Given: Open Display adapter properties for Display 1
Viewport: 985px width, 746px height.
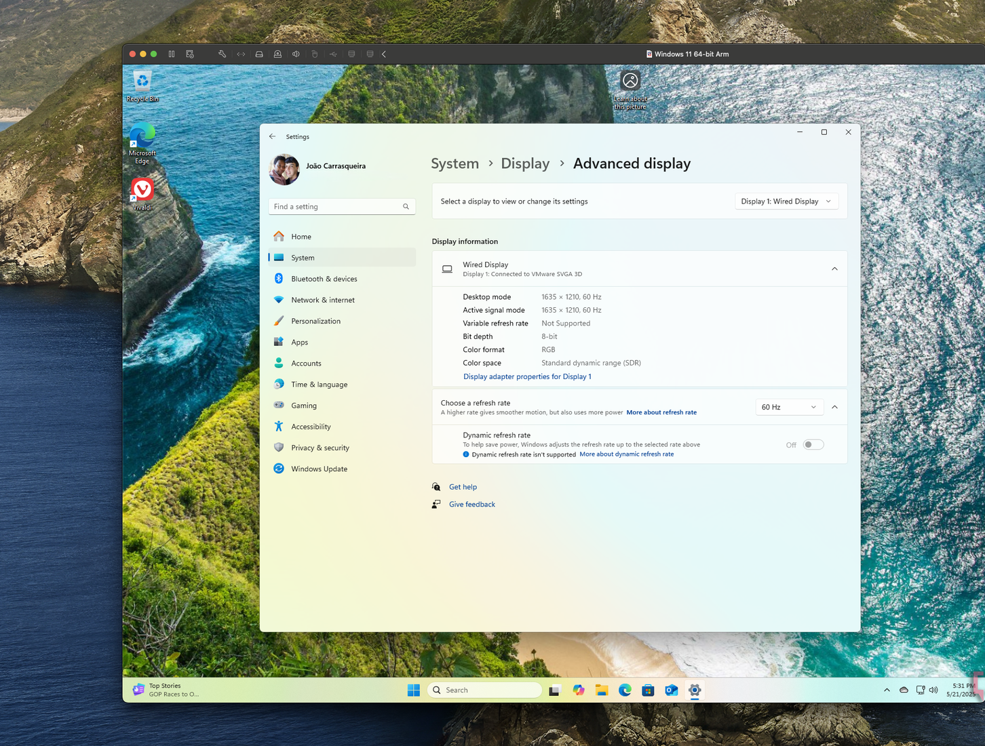Looking at the screenshot, I should 527,376.
